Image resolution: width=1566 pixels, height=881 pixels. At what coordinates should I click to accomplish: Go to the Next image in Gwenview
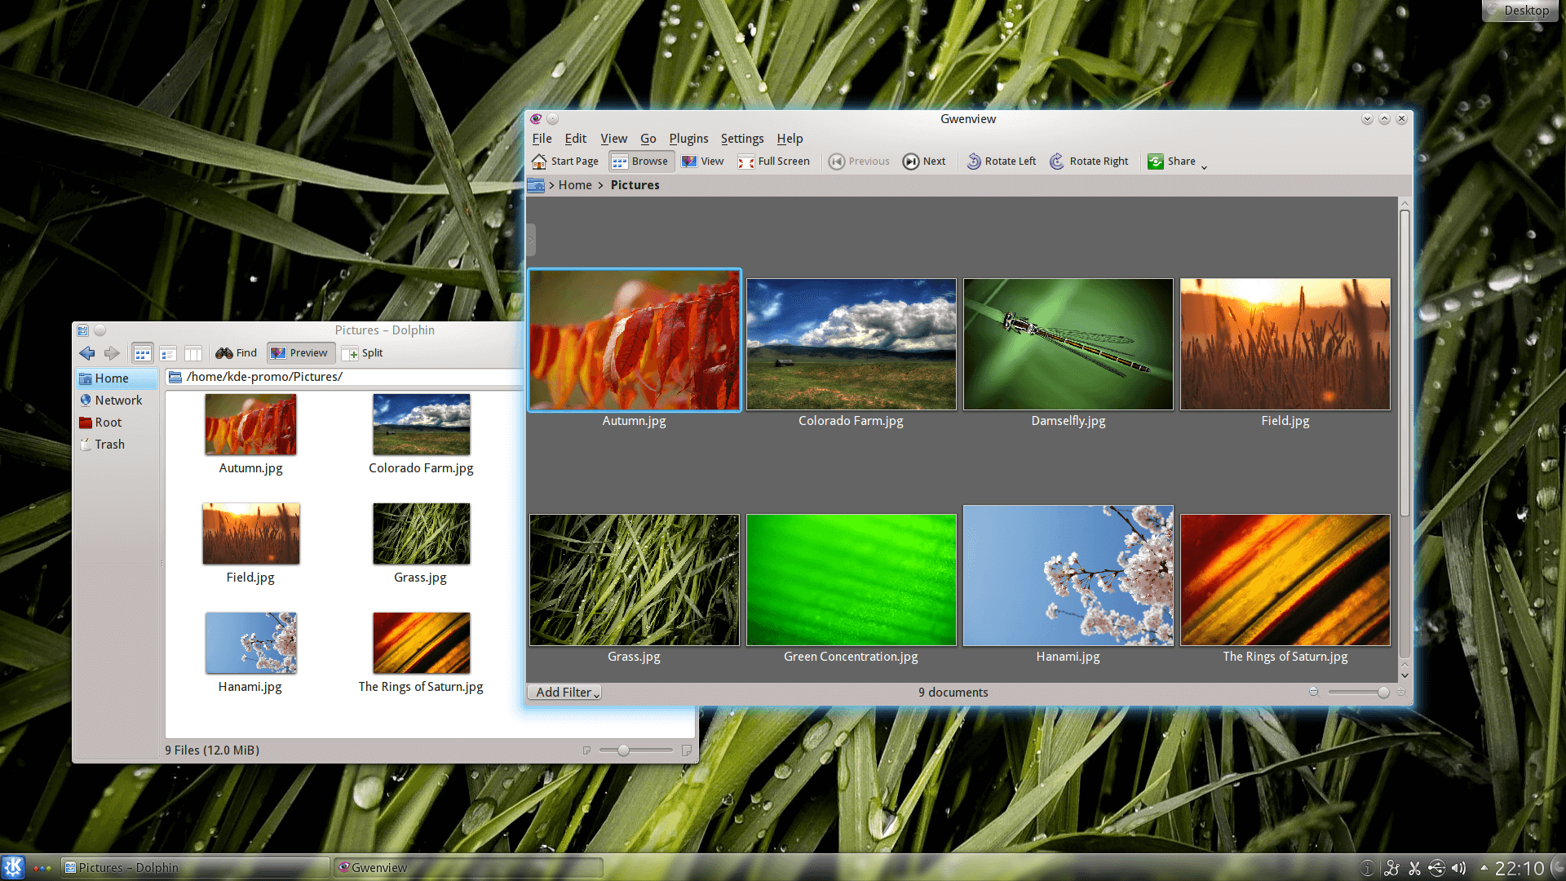point(924,161)
